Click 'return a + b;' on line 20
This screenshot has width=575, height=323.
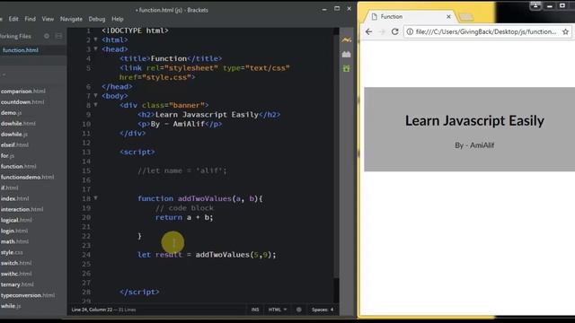pyautogui.click(x=184, y=217)
